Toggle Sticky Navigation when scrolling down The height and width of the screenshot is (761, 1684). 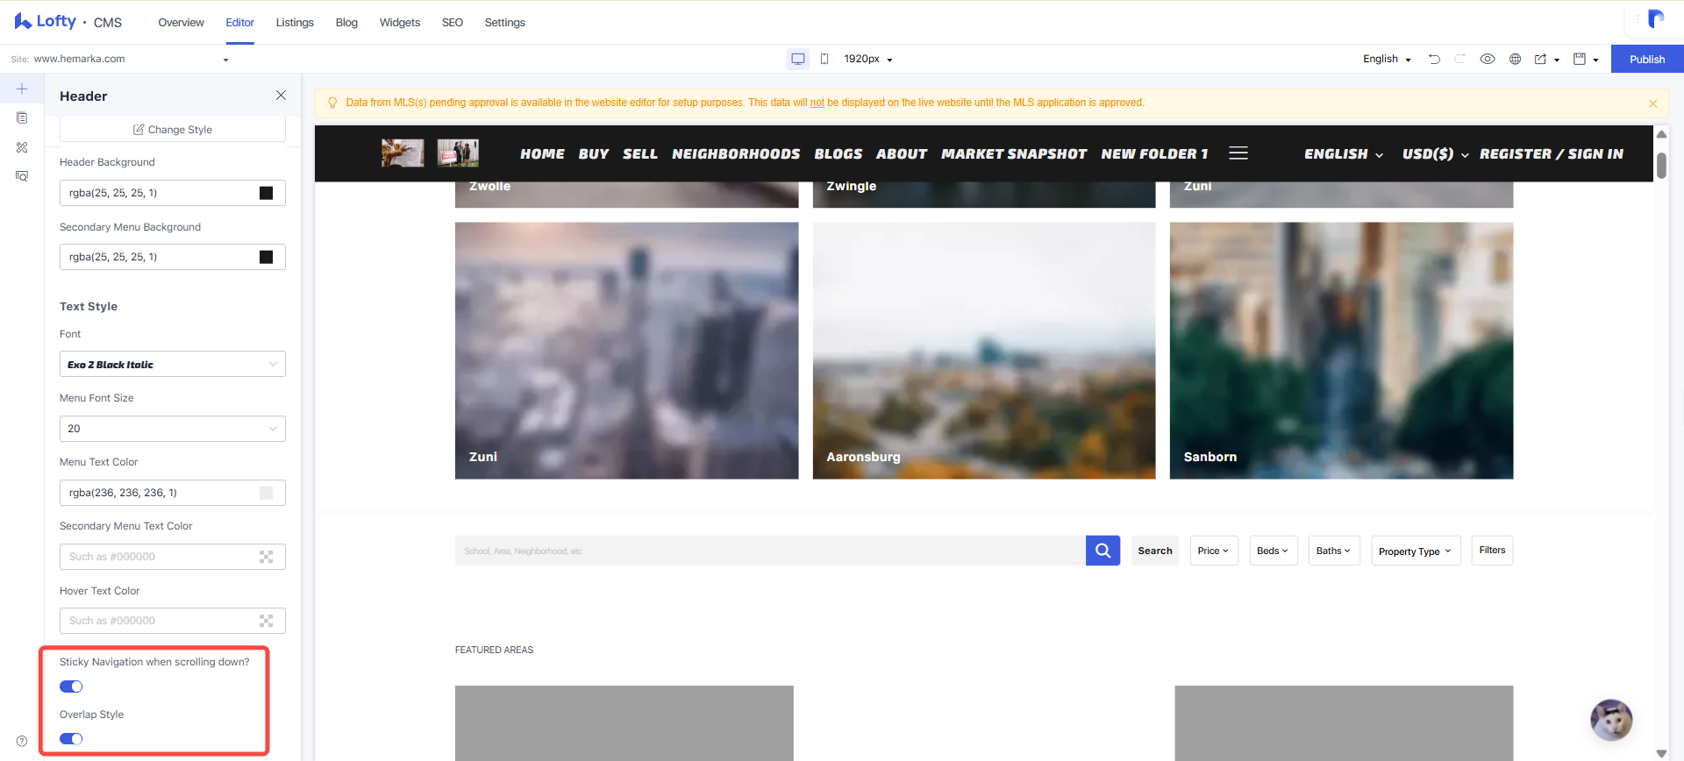[71, 686]
